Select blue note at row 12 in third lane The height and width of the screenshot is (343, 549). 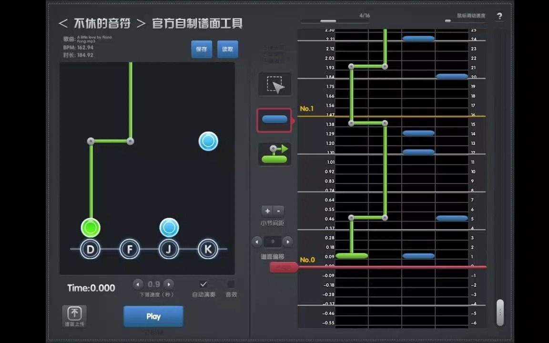pos(418,152)
